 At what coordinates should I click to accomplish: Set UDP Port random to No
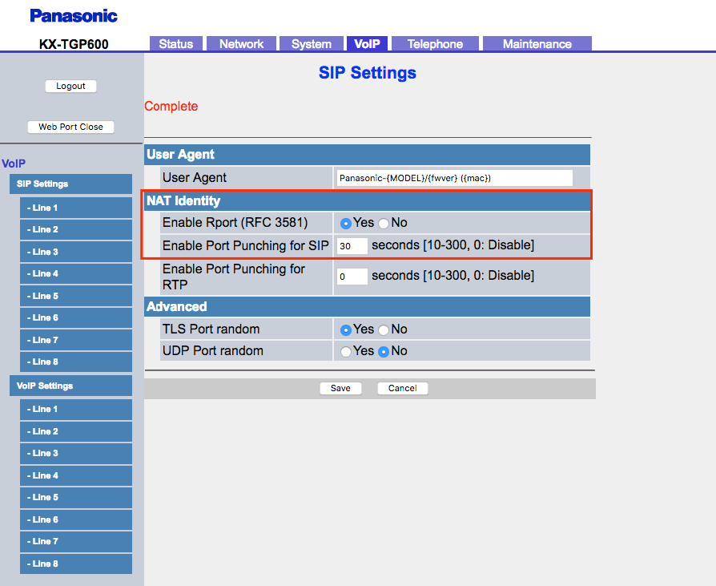click(384, 351)
